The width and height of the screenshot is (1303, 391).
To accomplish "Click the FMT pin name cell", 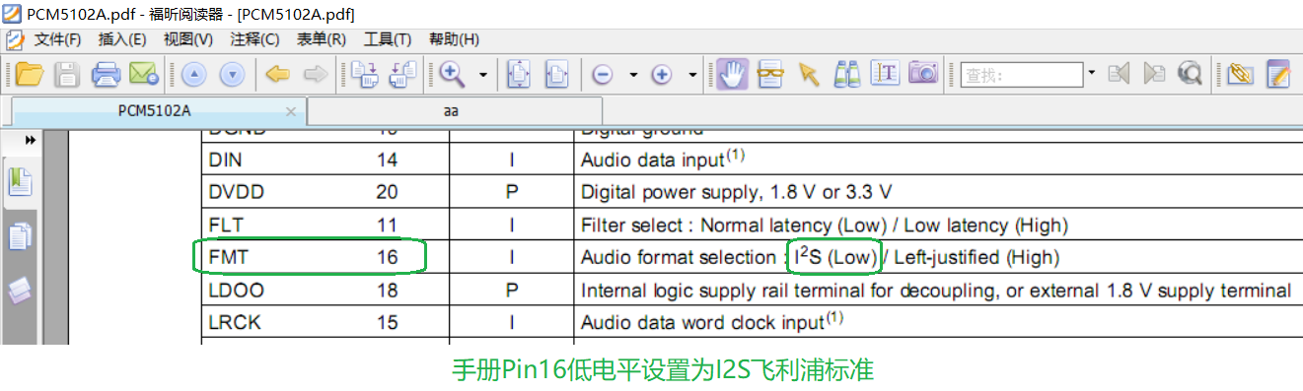I will [x=228, y=258].
